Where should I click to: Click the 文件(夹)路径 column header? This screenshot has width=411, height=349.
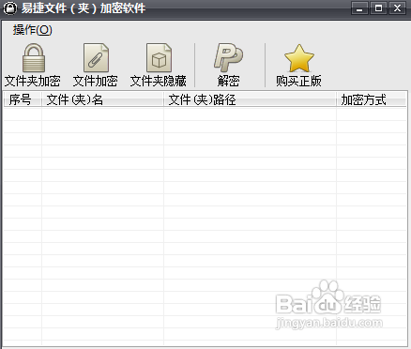click(x=250, y=99)
